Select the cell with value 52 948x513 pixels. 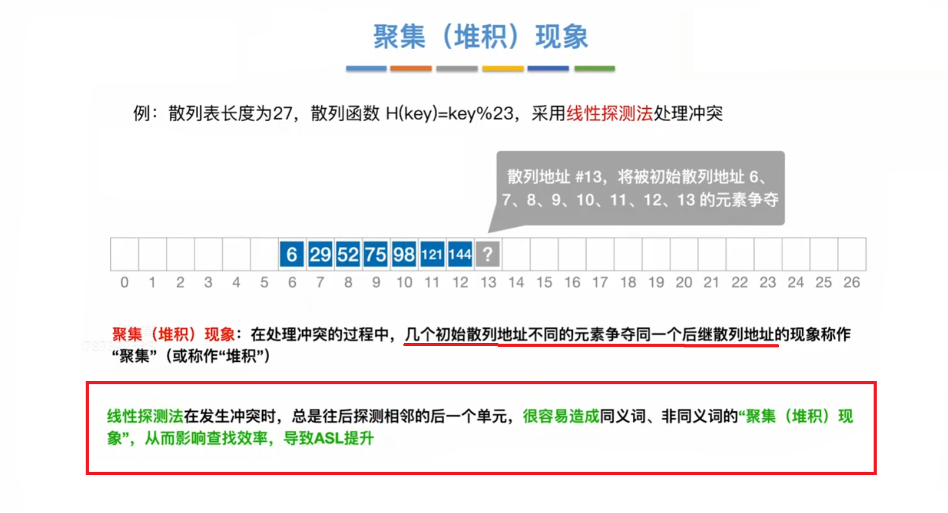tap(348, 254)
